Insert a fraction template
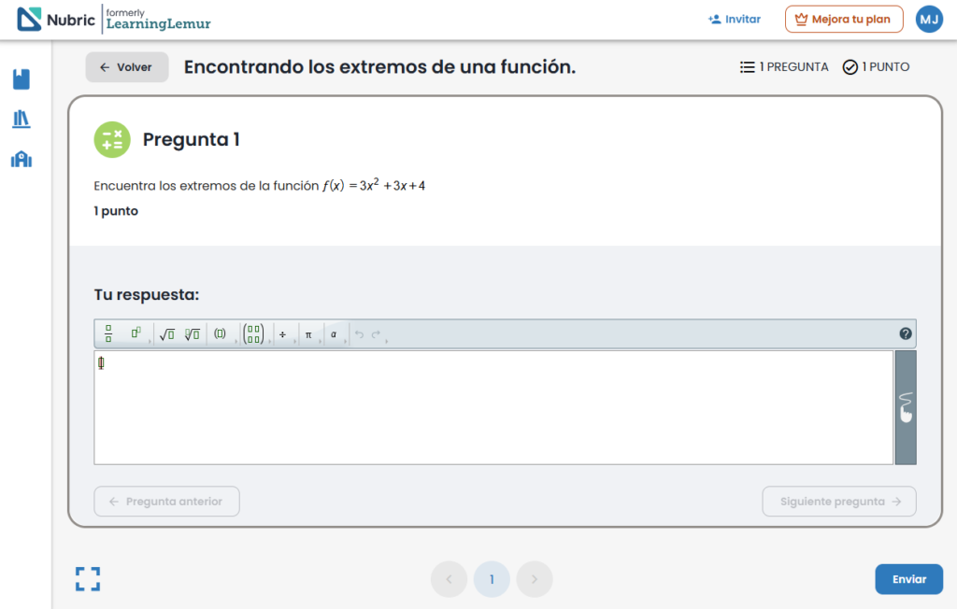The height and width of the screenshot is (609, 957). (x=108, y=333)
